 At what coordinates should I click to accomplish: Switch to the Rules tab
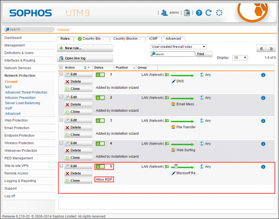(65, 39)
